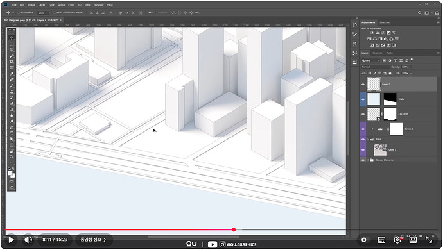The height and width of the screenshot is (250, 443).
Task: Play the video
Action: point(11,240)
